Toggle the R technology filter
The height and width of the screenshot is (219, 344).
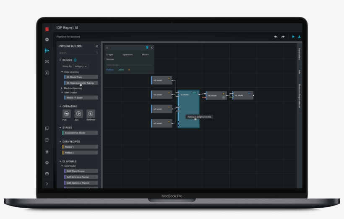[x=129, y=70]
